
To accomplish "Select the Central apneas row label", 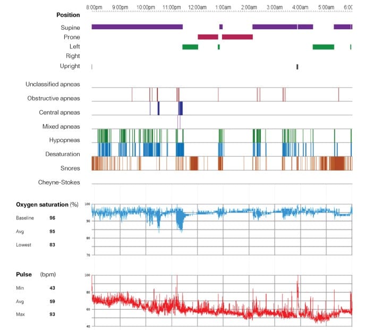I will coord(59,112).
